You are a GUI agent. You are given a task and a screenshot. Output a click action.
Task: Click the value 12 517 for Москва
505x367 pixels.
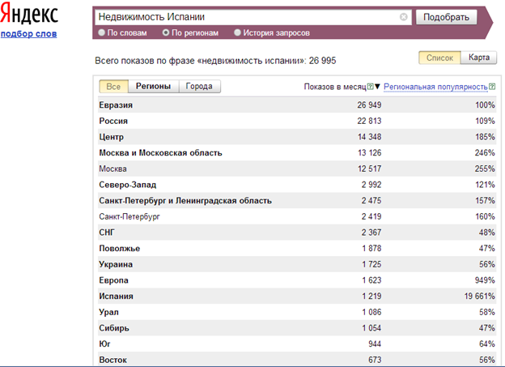369,169
